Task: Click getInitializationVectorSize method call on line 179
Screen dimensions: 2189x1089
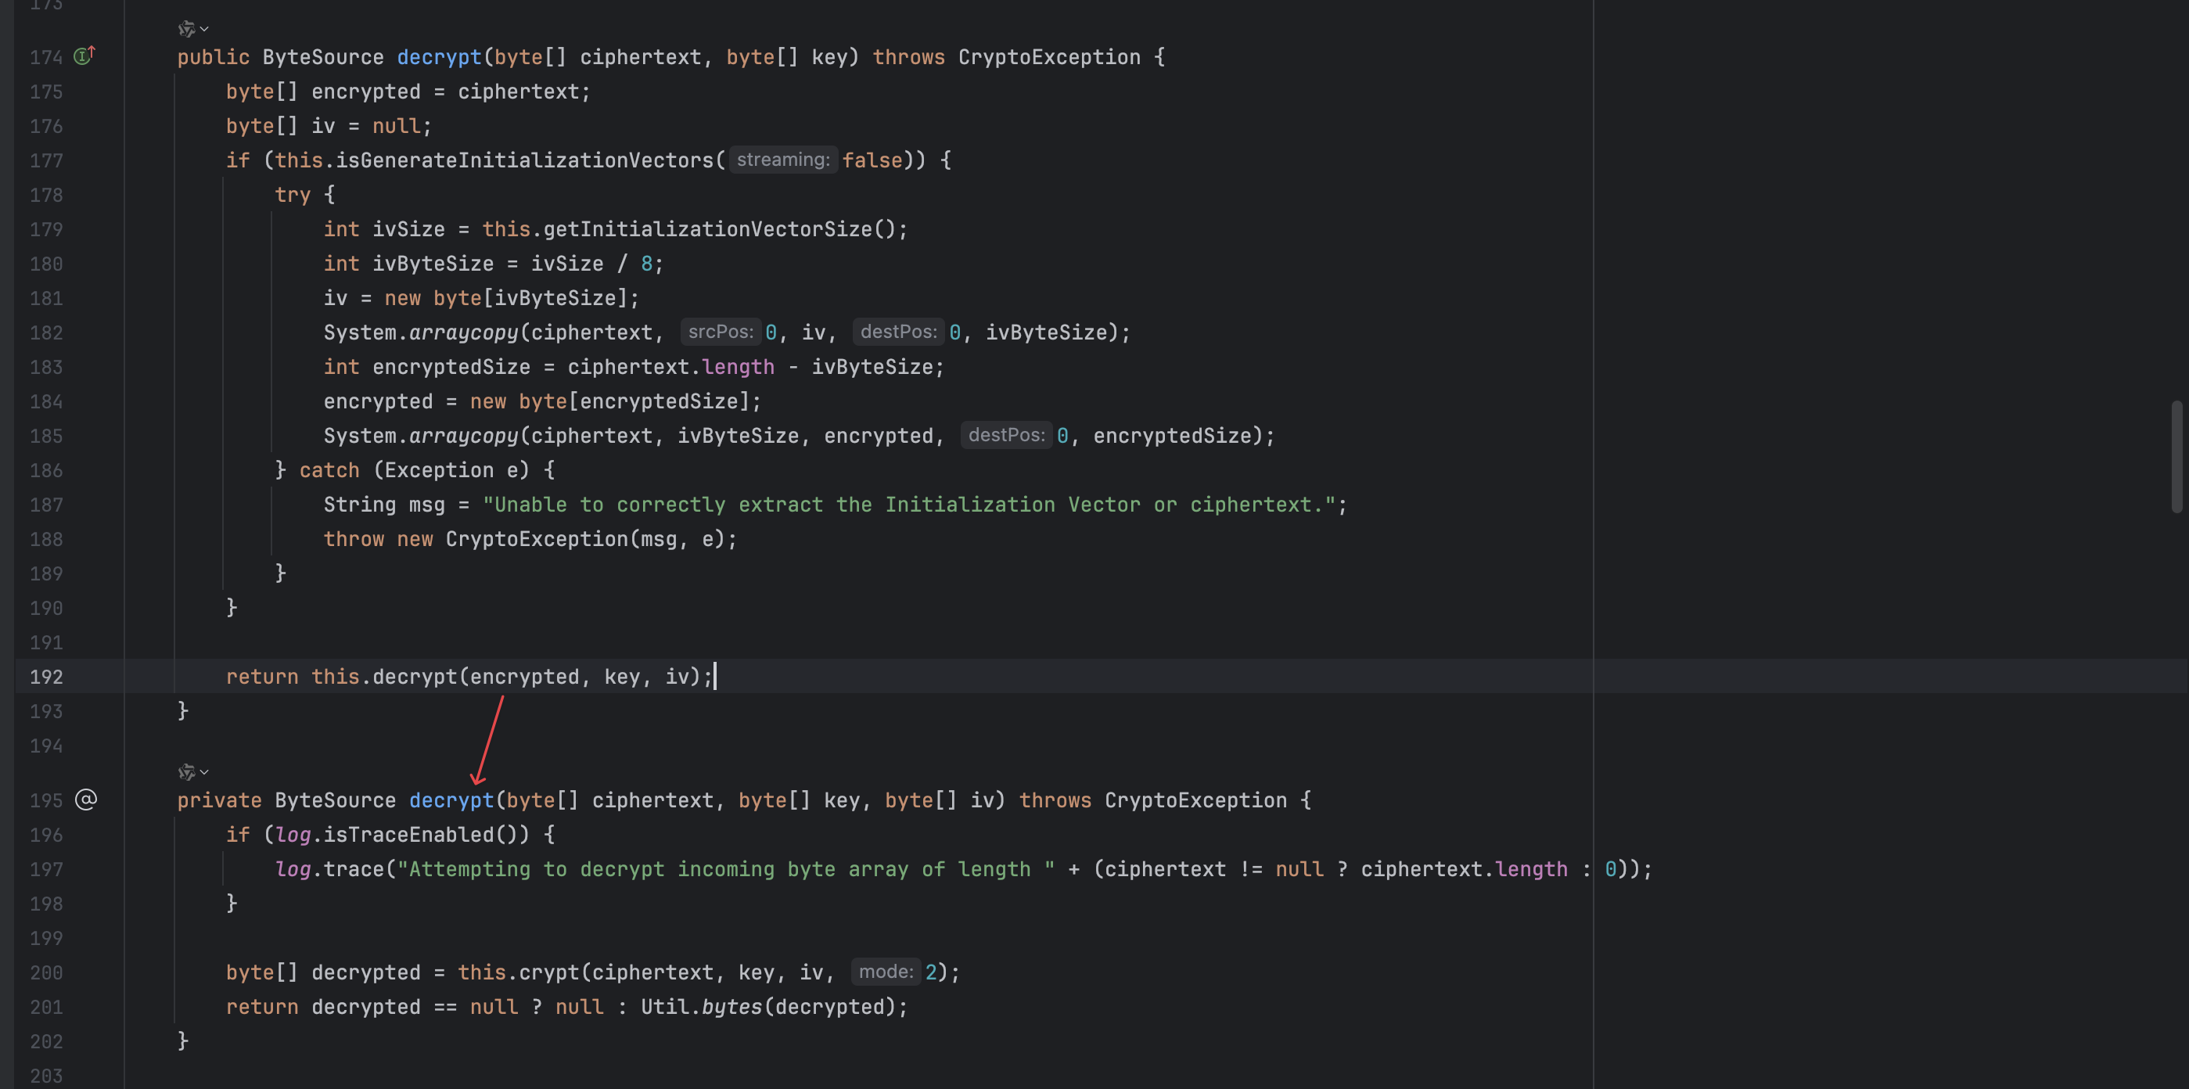Action: pyautogui.click(x=707, y=229)
